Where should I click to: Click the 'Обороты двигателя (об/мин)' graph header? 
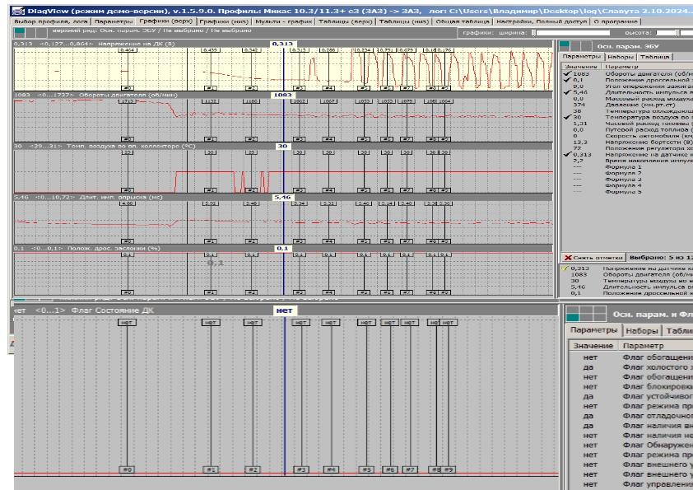283,95
